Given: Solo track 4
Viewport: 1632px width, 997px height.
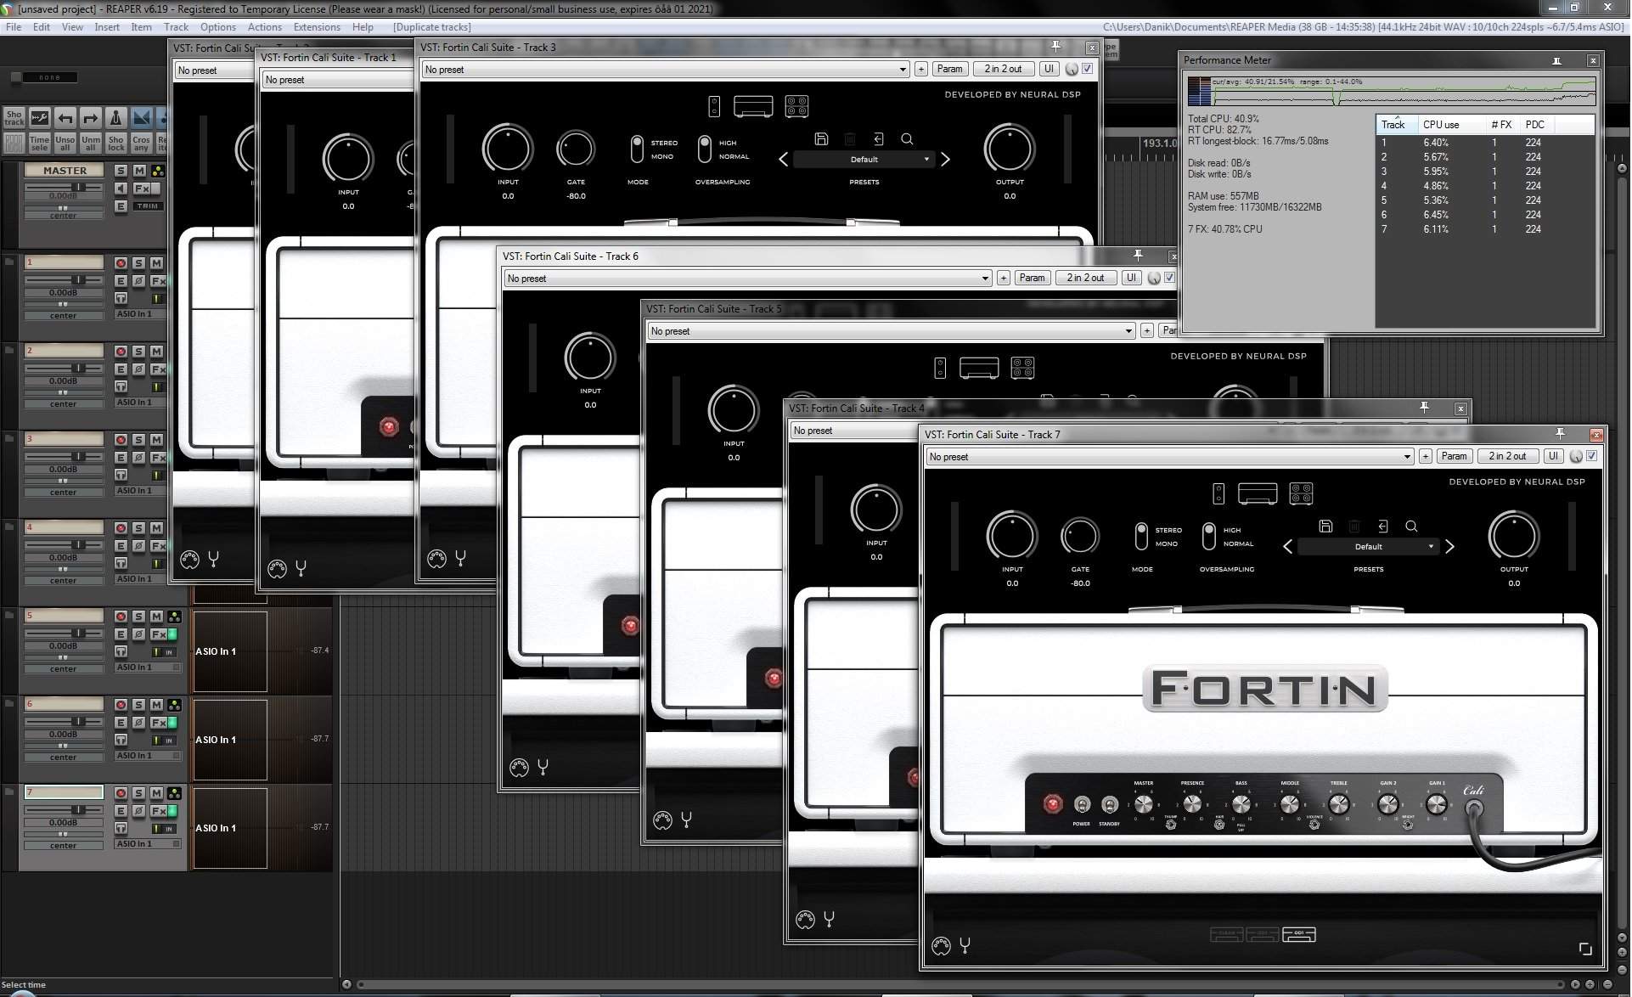Looking at the screenshot, I should tap(138, 528).
